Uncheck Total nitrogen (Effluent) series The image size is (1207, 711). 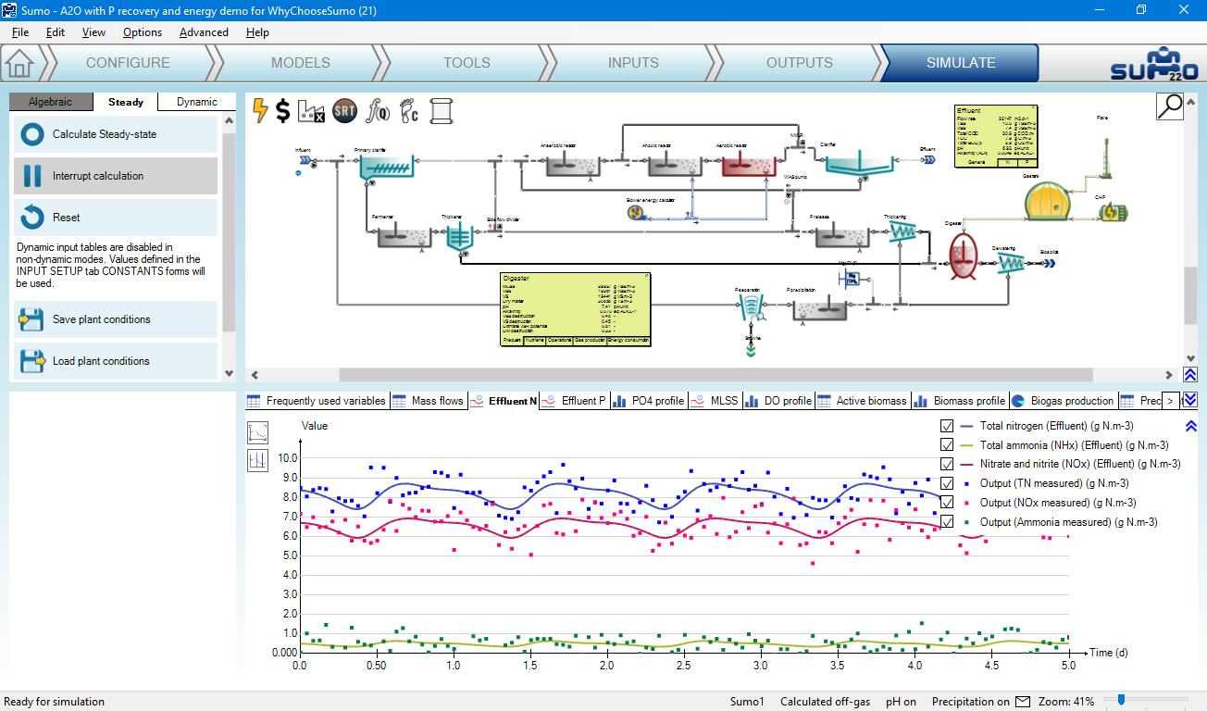click(947, 426)
